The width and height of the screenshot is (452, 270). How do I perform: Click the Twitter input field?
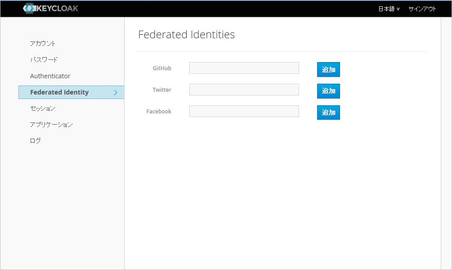pyautogui.click(x=244, y=90)
